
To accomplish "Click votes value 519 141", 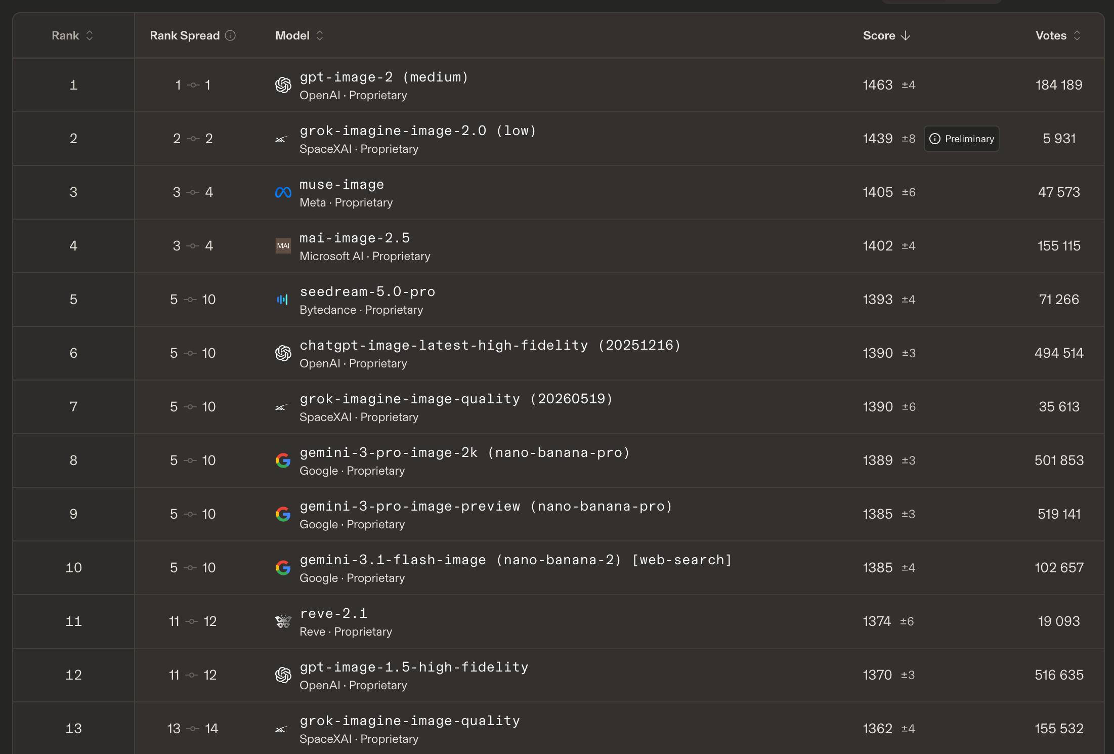I will tap(1059, 514).
